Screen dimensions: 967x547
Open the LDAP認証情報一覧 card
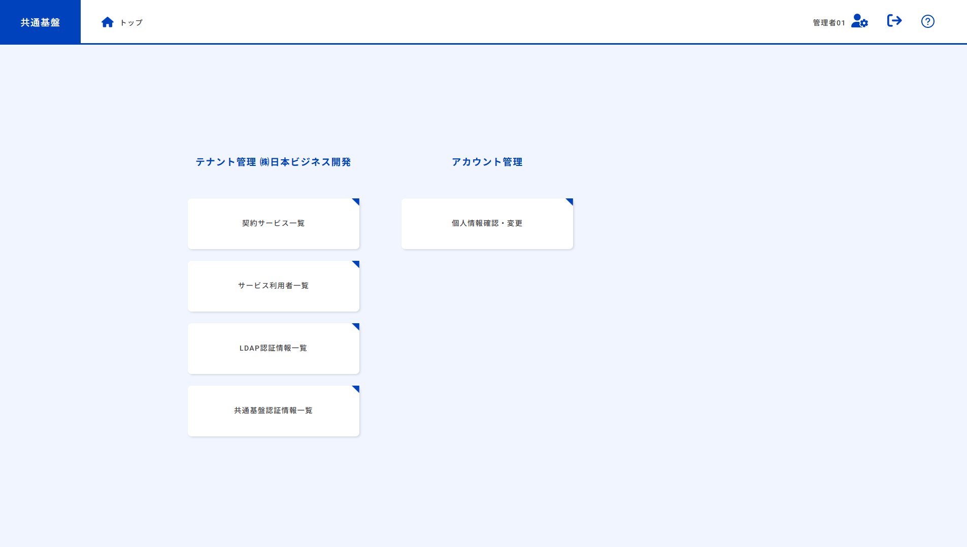(x=274, y=348)
